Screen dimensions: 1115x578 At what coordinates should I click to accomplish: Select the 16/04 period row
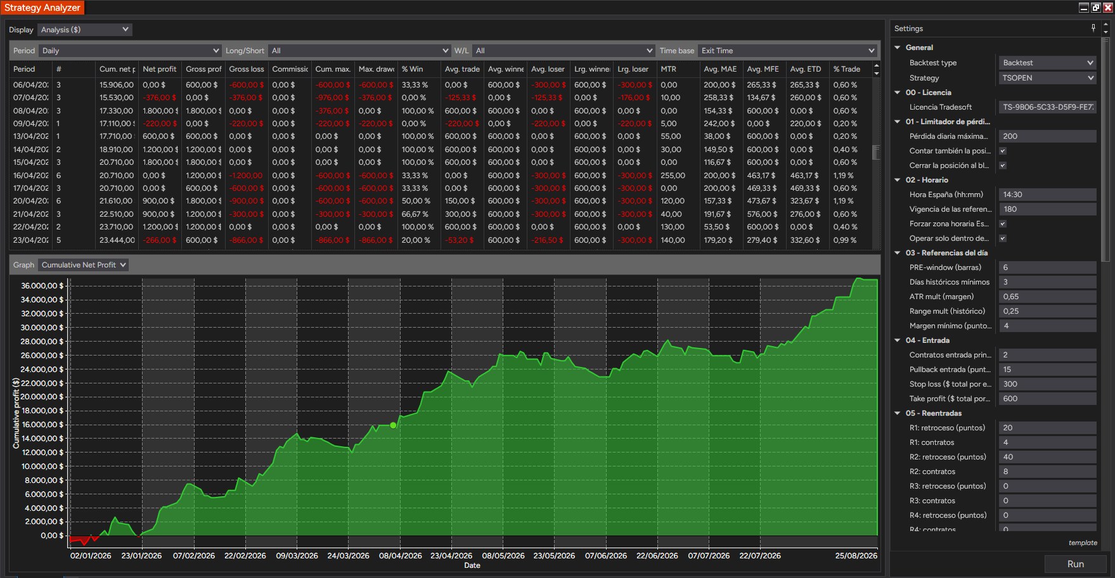441,176
